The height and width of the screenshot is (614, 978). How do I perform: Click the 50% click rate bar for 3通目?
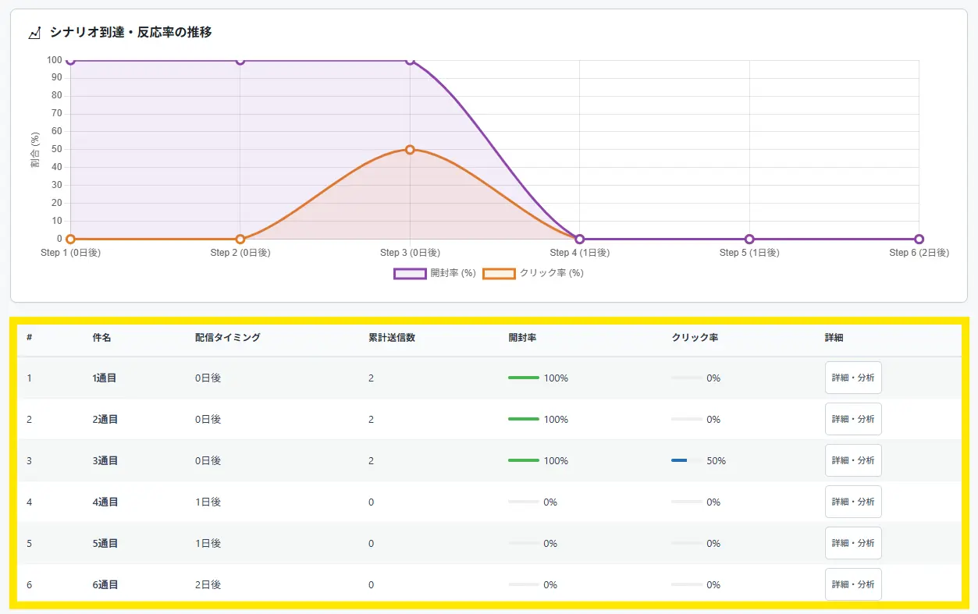tap(686, 460)
